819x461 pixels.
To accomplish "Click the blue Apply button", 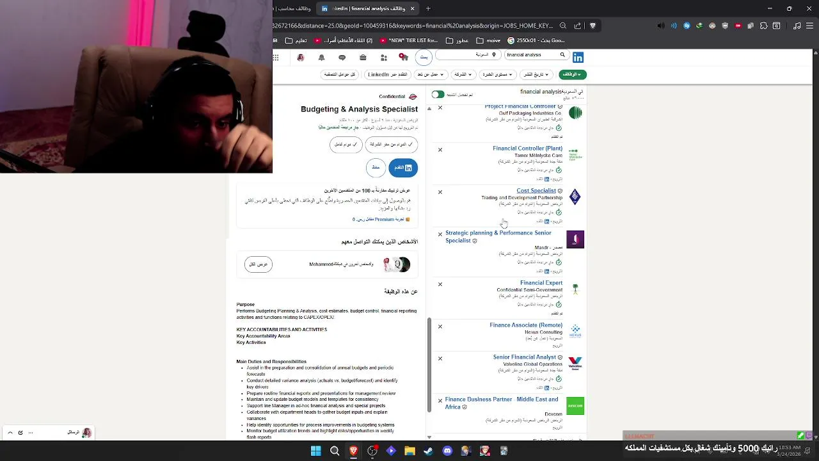I will [403, 168].
